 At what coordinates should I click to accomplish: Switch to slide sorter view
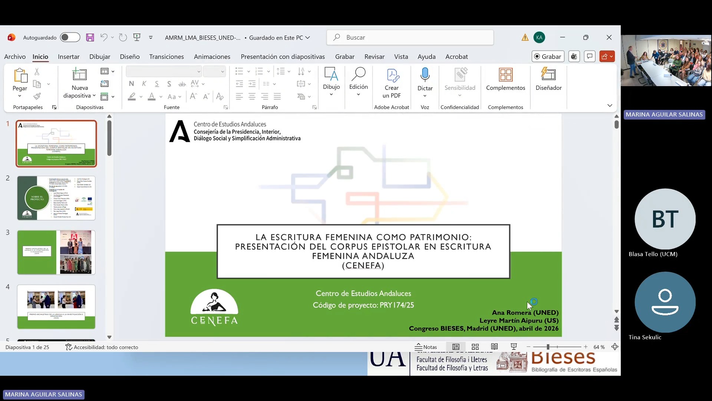[x=475, y=347]
